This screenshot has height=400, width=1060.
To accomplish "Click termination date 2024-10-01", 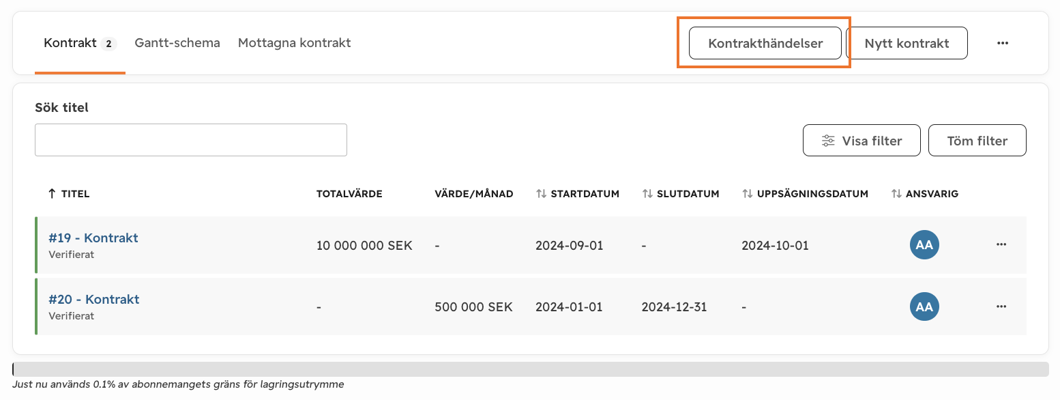I will [776, 245].
